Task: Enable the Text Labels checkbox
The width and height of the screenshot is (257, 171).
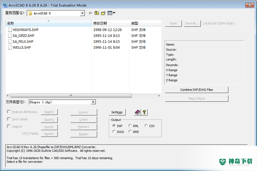Action: pos(9,119)
